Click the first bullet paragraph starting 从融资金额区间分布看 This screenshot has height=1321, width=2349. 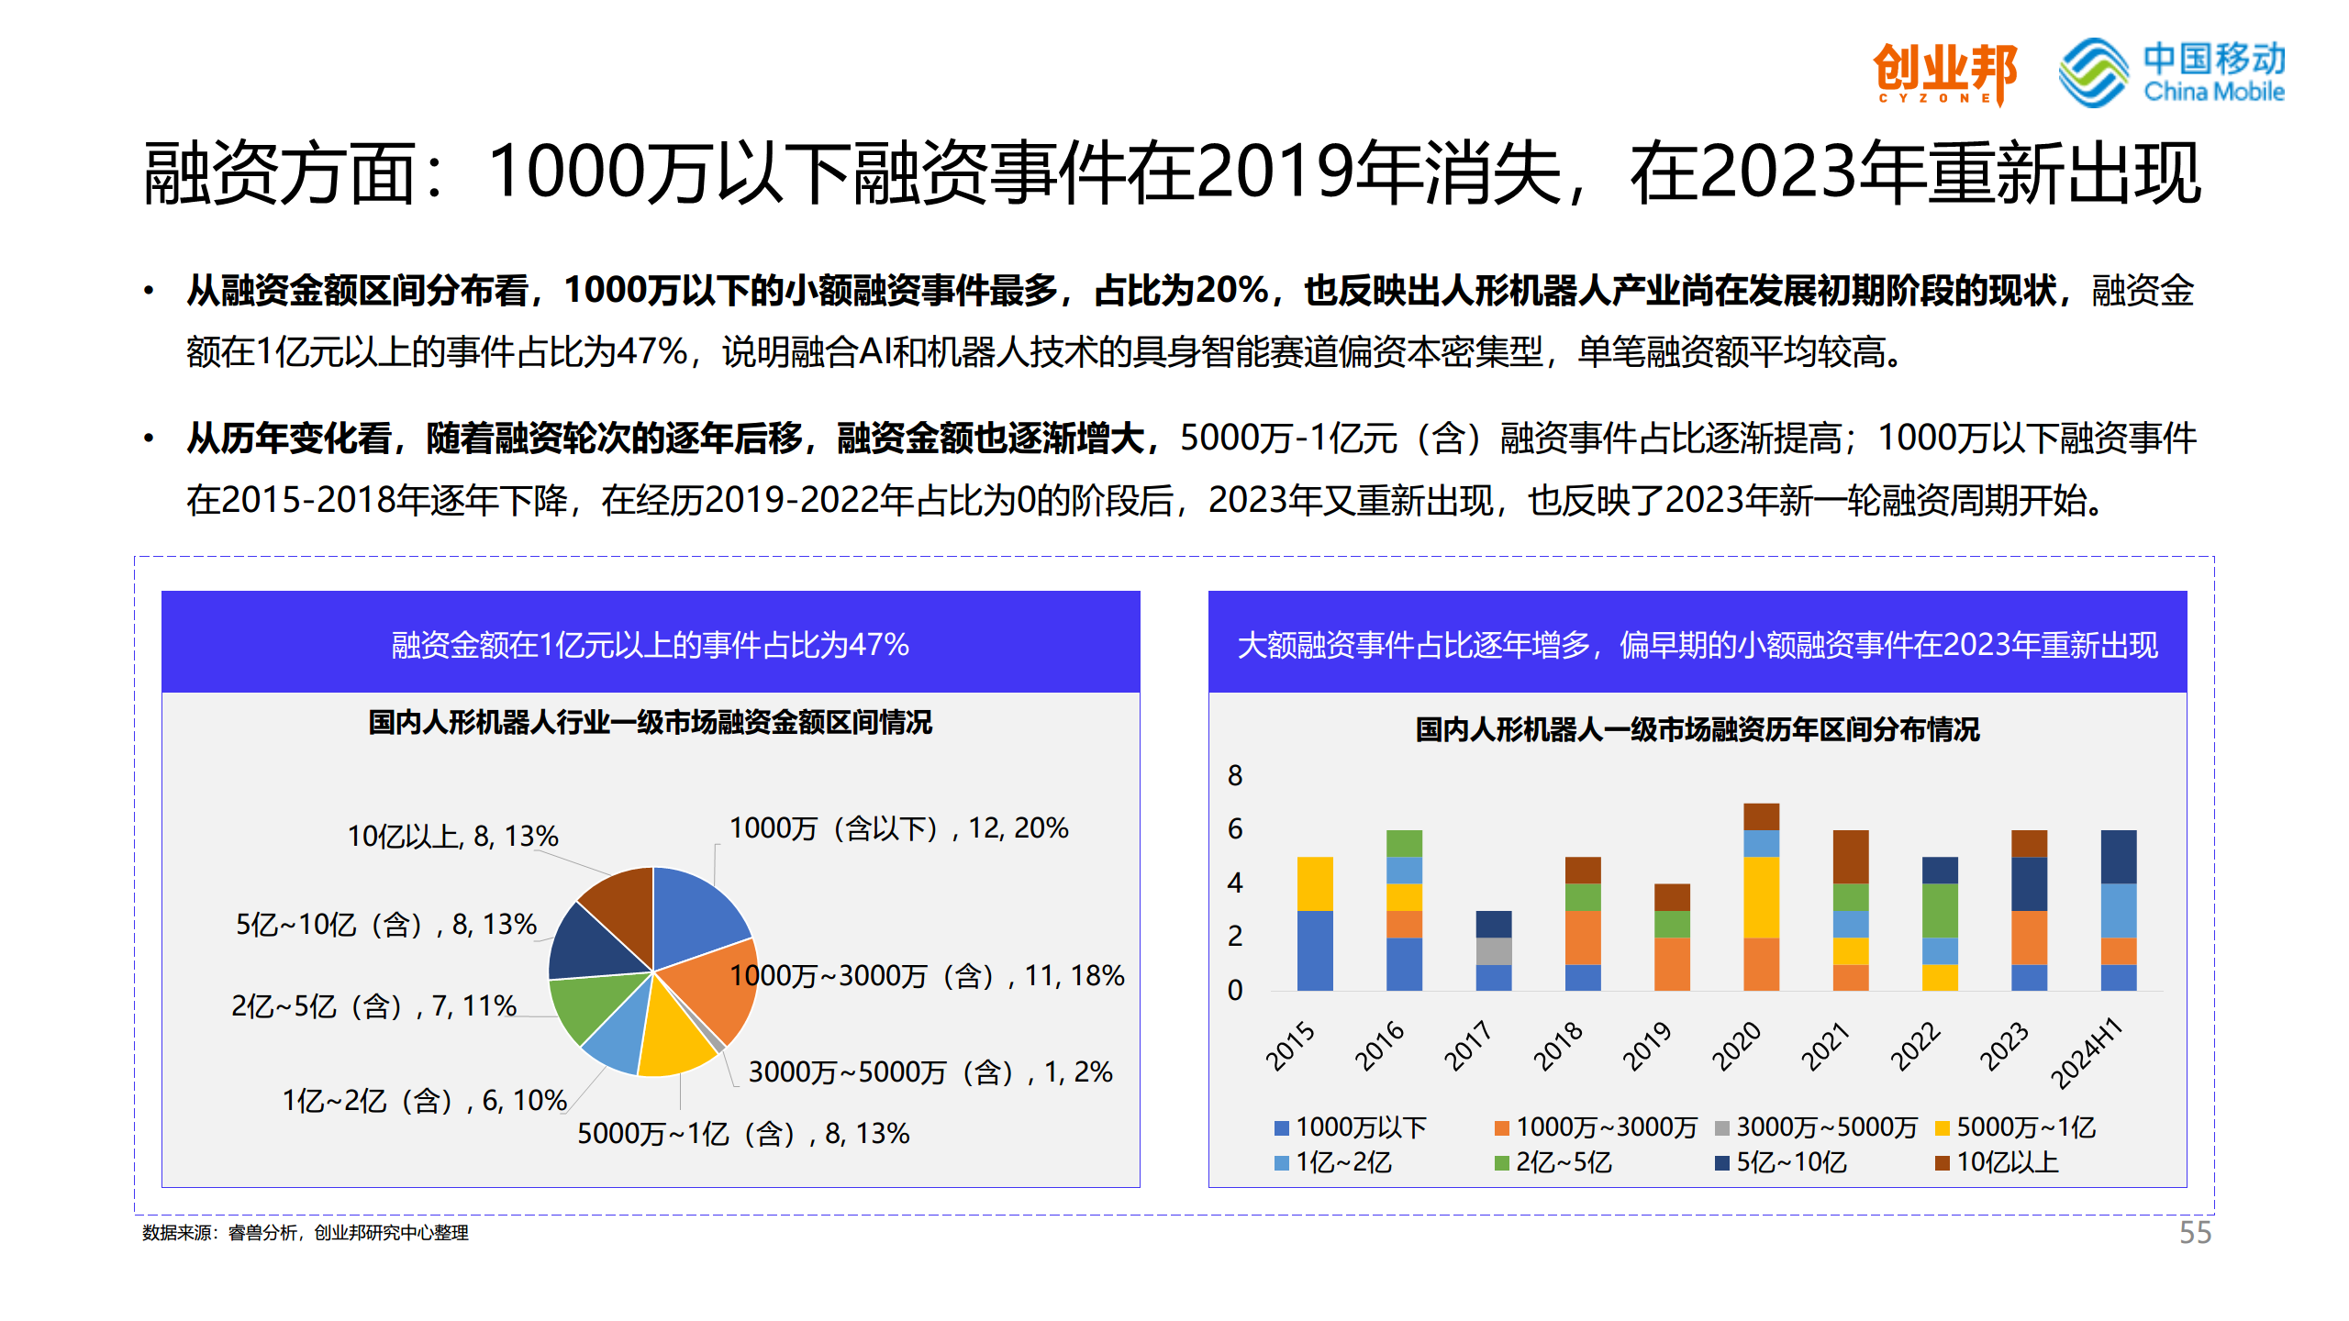click(x=1189, y=321)
